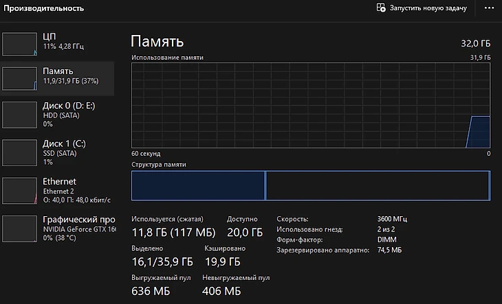The width and height of the screenshot is (502, 304).
Task: Click the Диск 1 mini-graph thumbnail
Action: [19, 152]
